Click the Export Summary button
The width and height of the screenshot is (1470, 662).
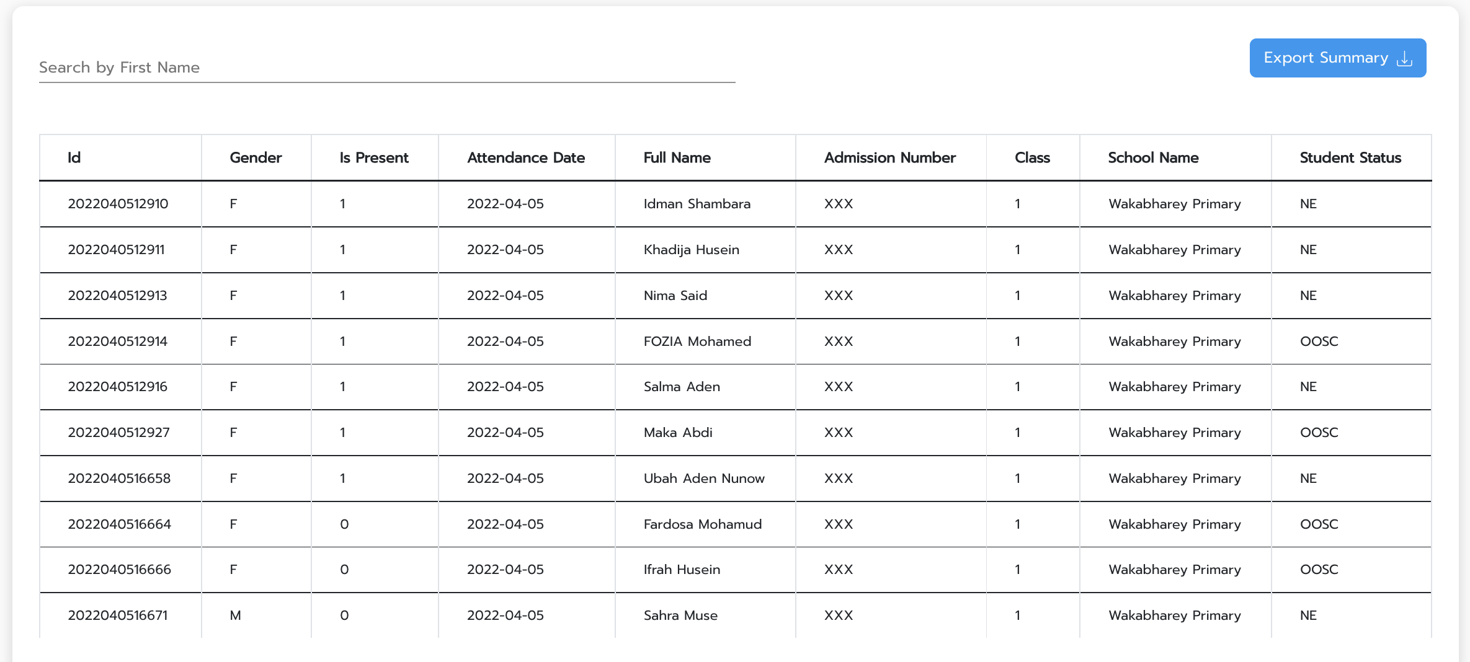[1337, 58]
